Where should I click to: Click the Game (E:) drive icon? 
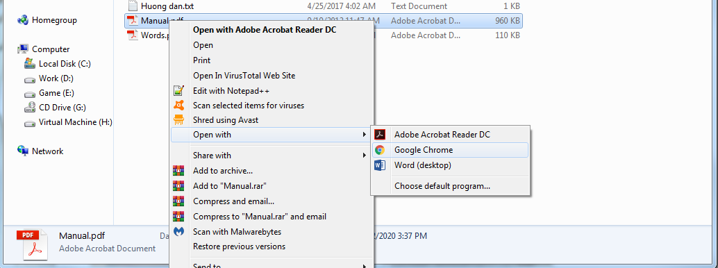pos(30,94)
